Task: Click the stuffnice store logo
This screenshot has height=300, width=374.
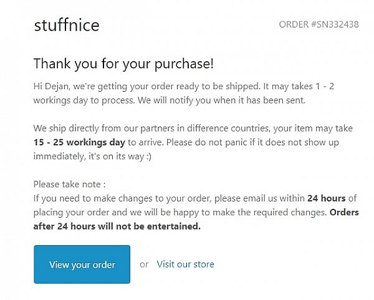Action: coord(67,25)
